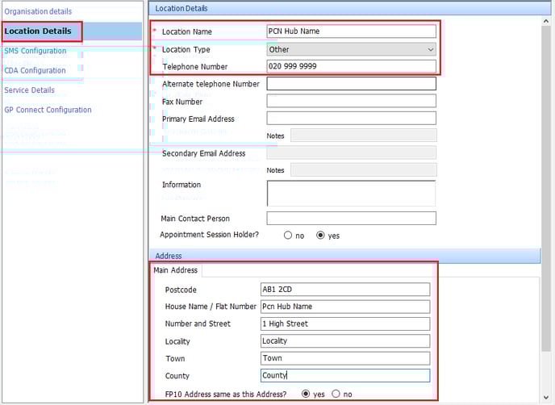Click the scrollbar down arrow
This screenshot has height=405, width=555.
546,397
